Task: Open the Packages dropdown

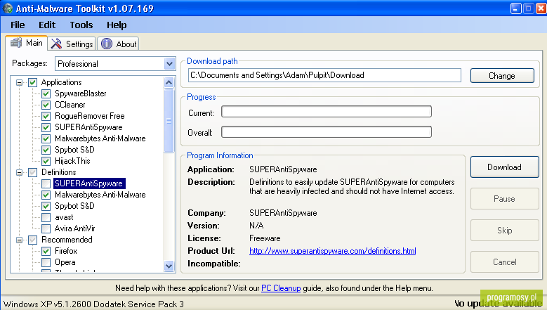Action: pyautogui.click(x=169, y=64)
